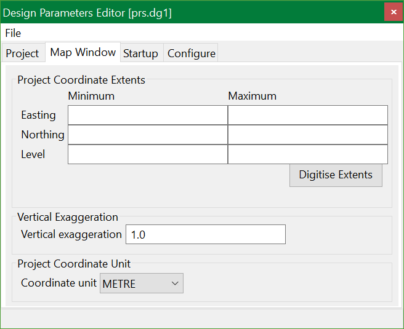Image resolution: width=404 pixels, height=329 pixels.
Task: Click the Vertical exaggeration value field
Action: tap(206, 234)
